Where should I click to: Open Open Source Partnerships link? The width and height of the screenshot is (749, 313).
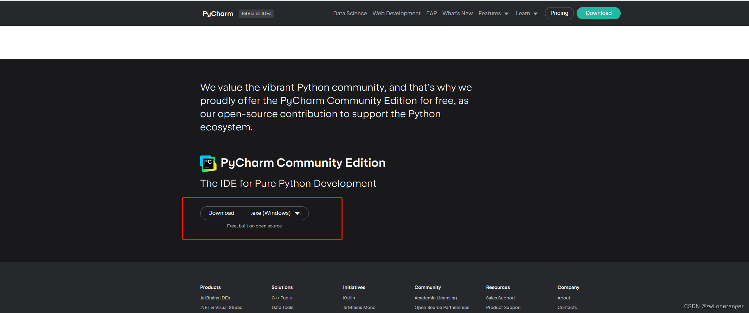click(442, 308)
